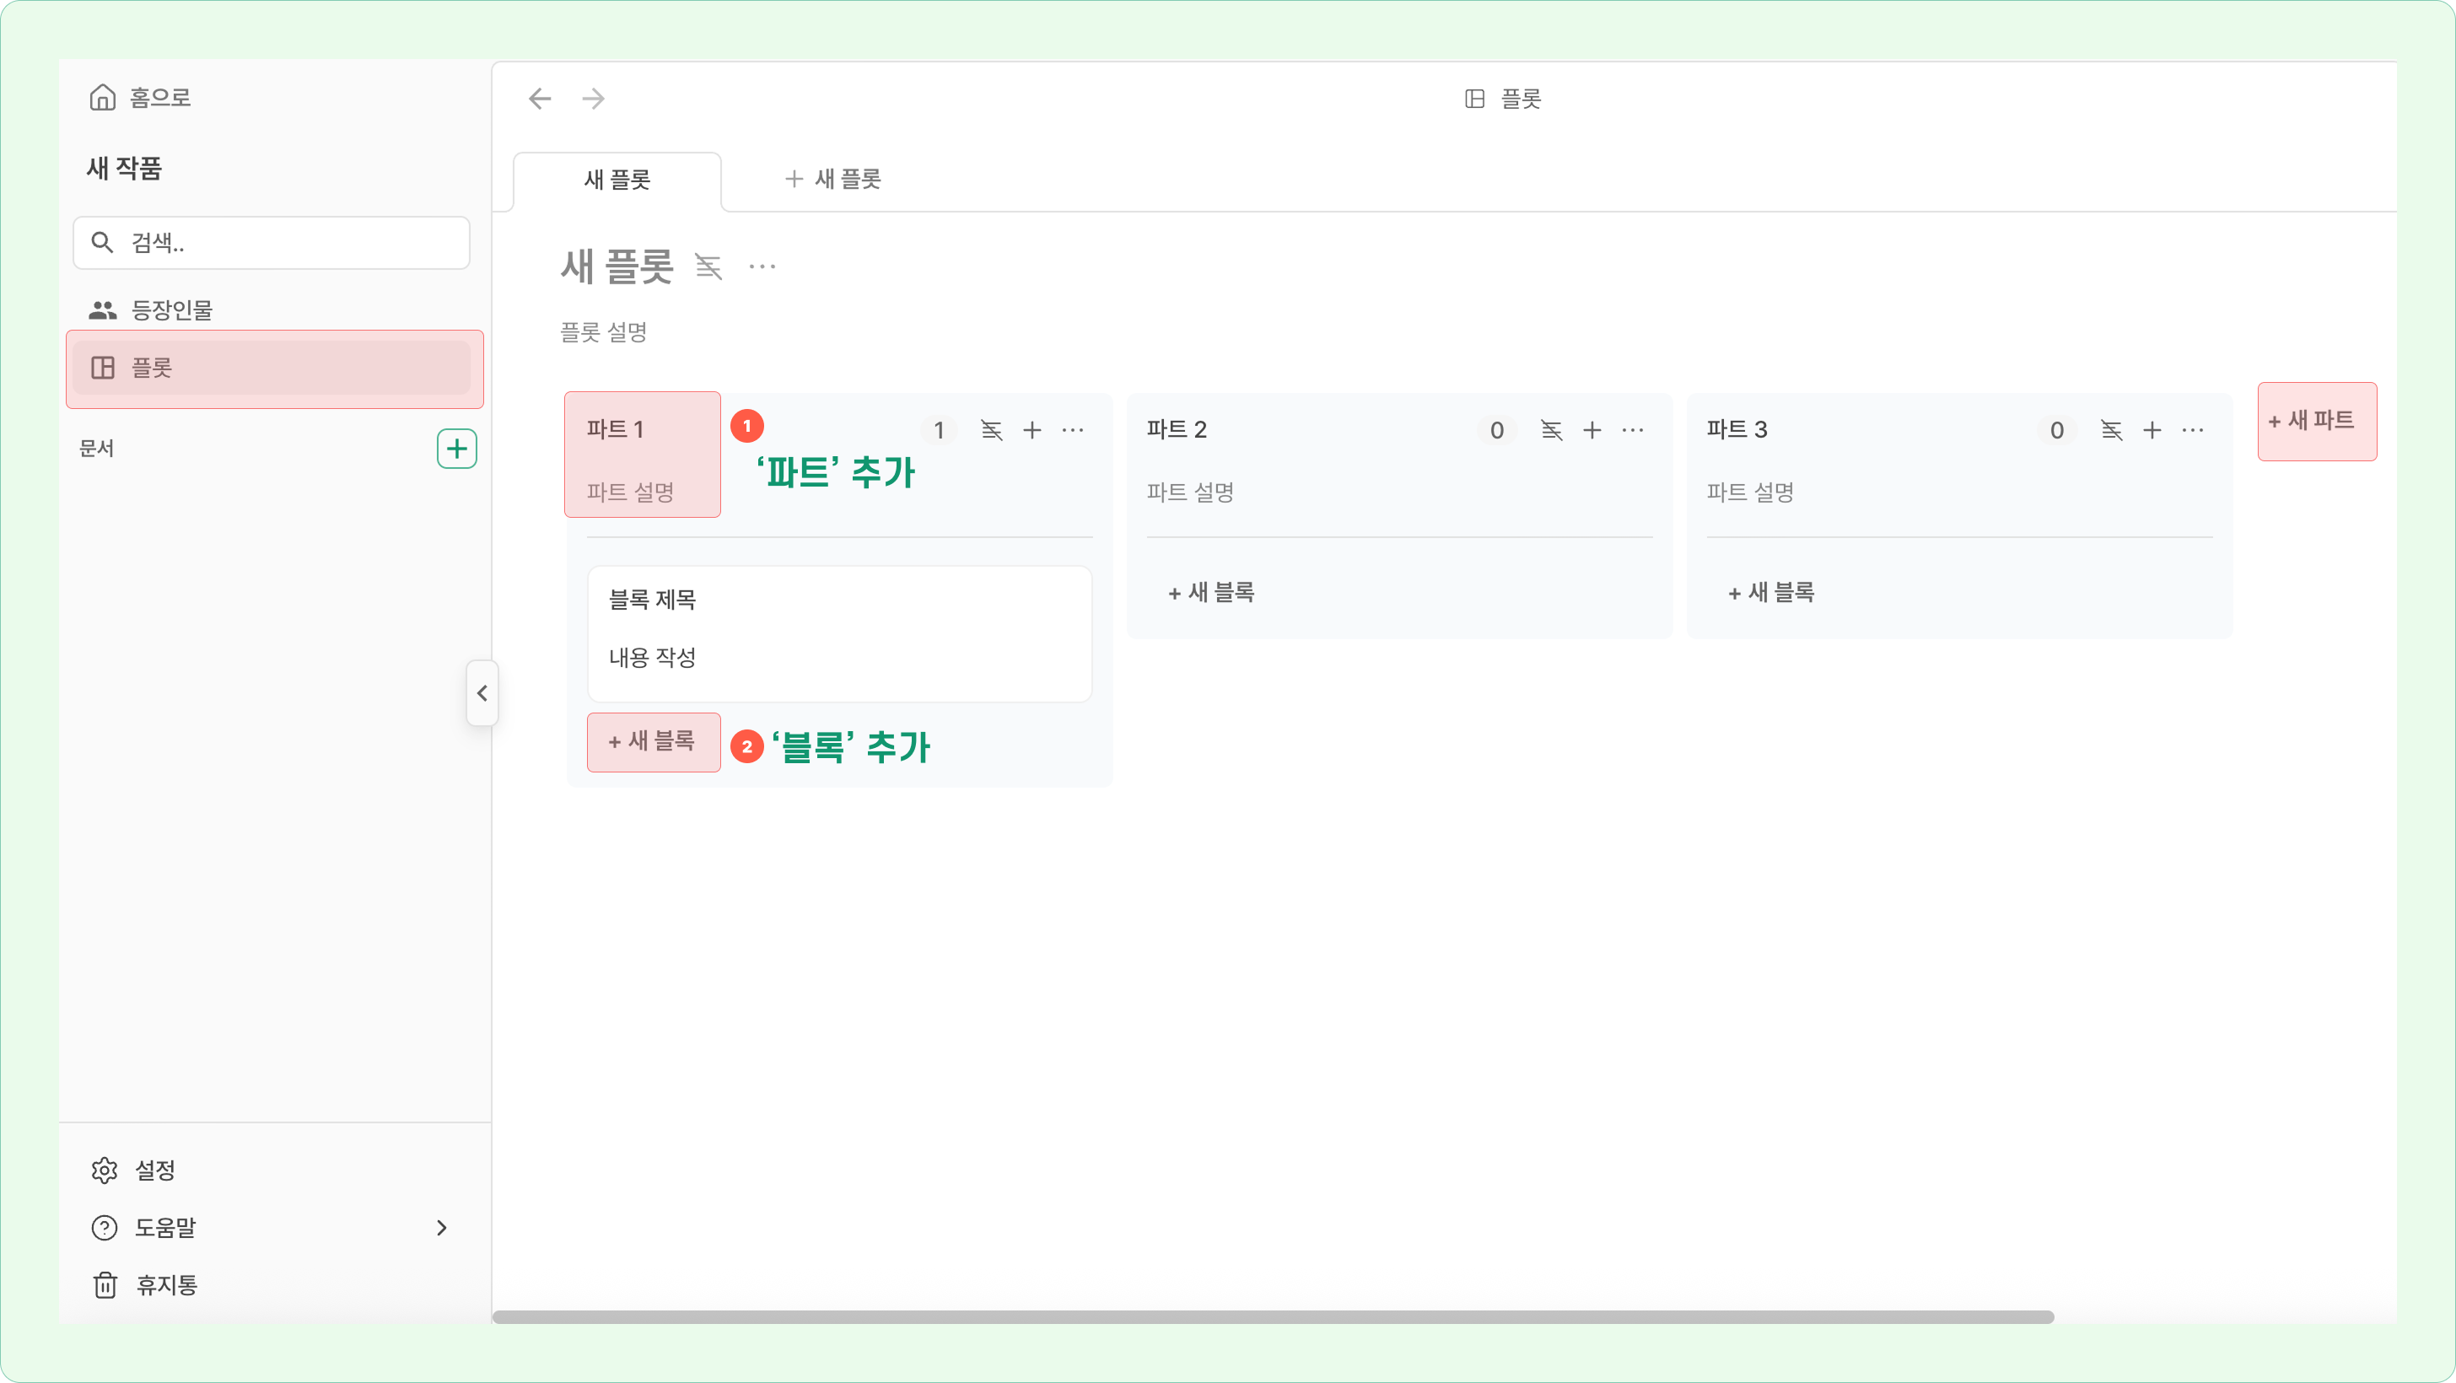Click the 문서 section label
Image resolution: width=2456 pixels, height=1383 pixels.
pyautogui.click(x=96, y=449)
